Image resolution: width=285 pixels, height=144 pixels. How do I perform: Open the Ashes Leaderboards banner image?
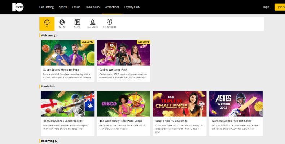(x=67, y=104)
